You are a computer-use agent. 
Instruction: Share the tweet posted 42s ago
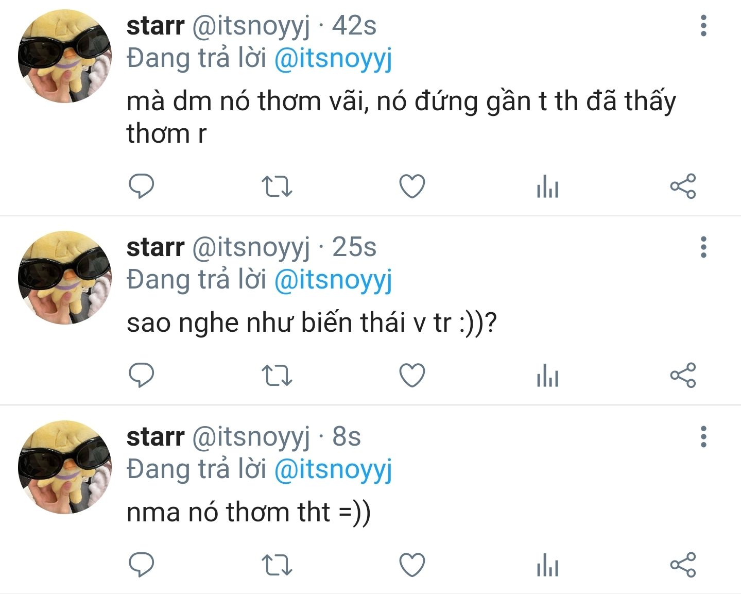pos(683,186)
